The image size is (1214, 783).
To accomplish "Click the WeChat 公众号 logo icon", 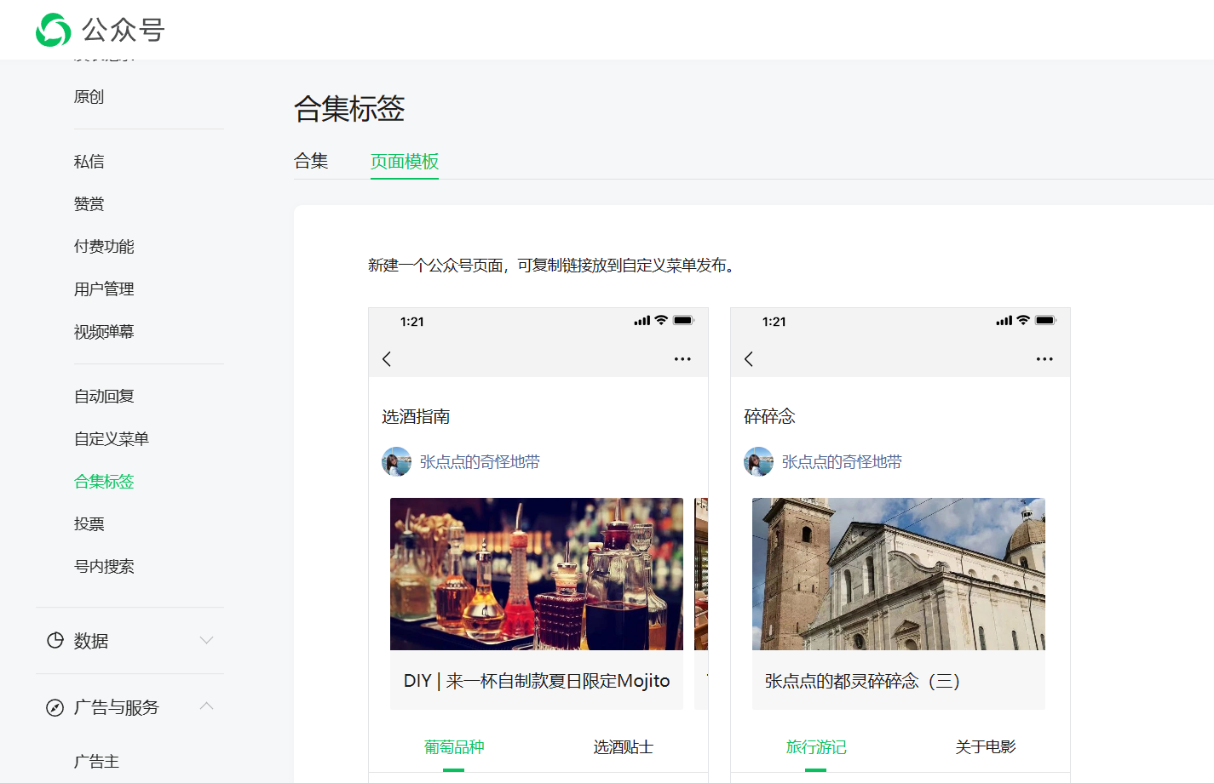I will pyautogui.click(x=53, y=30).
